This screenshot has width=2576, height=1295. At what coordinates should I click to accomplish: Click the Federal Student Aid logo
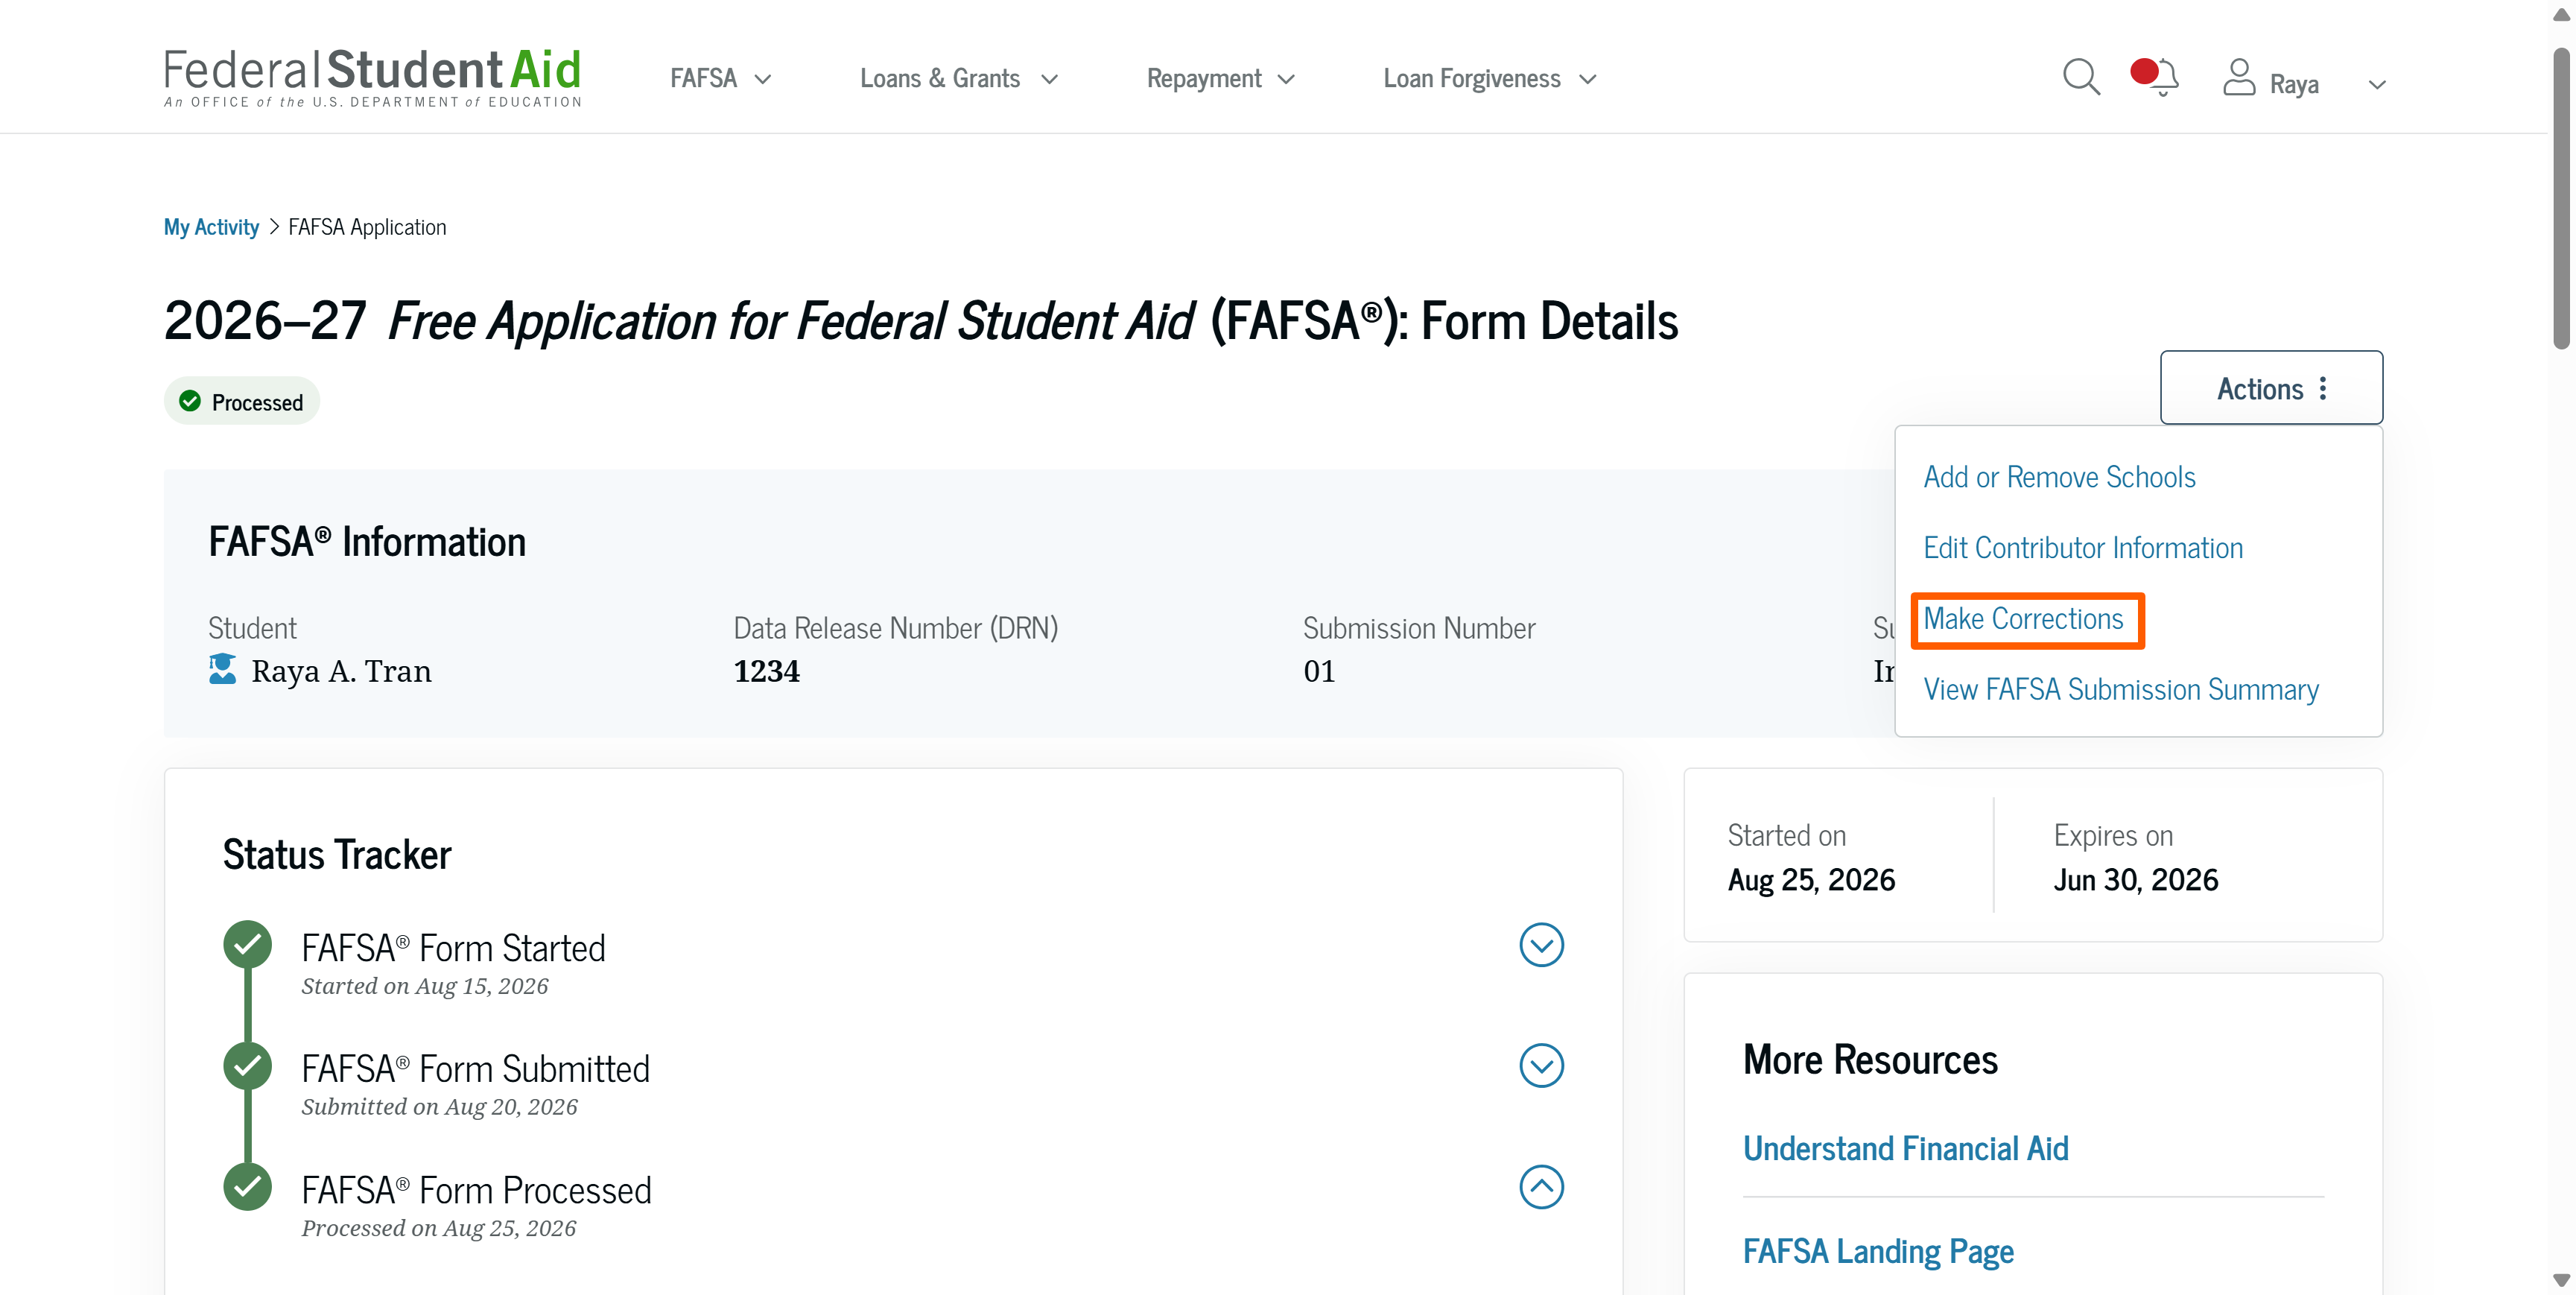[x=372, y=77]
